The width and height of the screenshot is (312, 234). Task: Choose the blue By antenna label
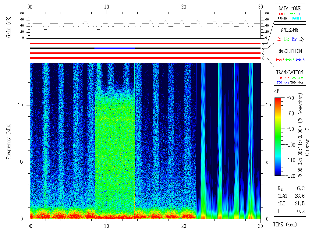click(x=294, y=39)
